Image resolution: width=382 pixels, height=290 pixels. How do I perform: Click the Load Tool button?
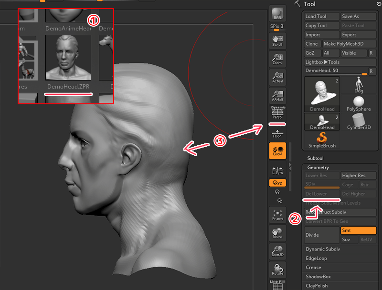[x=321, y=16]
